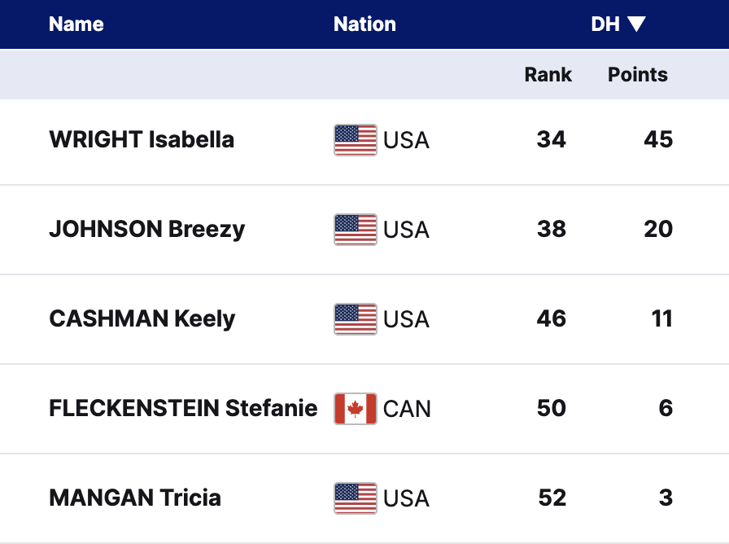Image resolution: width=729 pixels, height=544 pixels.
Task: Open FLECKENSTEIN Stefanie athlete link
Action: pos(183,409)
